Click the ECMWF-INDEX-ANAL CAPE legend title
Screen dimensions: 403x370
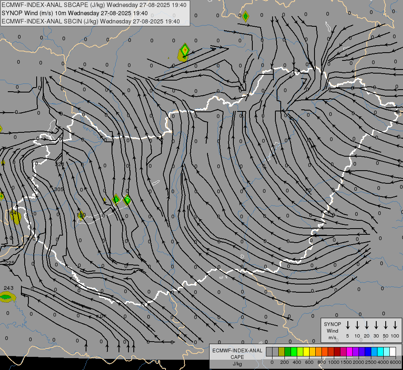coord(237,354)
